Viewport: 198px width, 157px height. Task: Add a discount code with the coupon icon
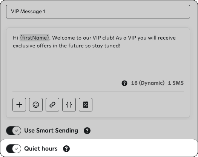coord(86,105)
